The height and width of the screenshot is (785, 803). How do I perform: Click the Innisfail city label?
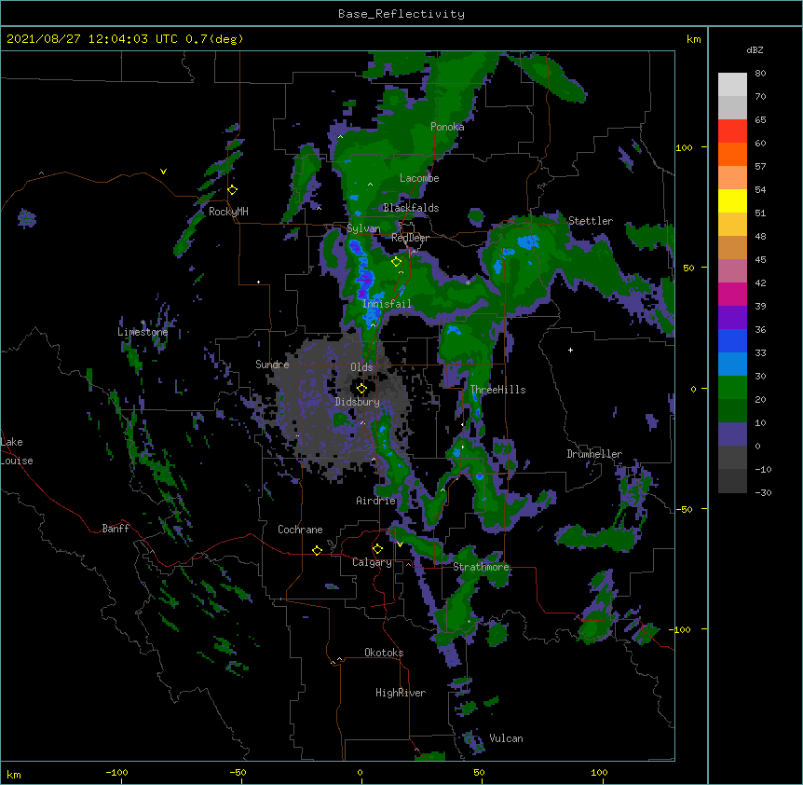pyautogui.click(x=387, y=304)
